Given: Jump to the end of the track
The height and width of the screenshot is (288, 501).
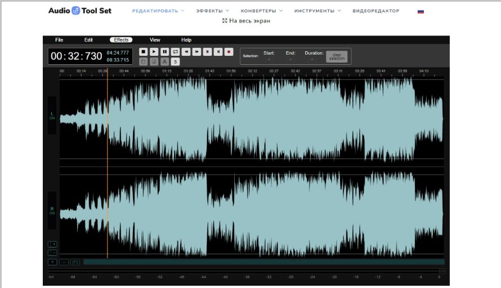Looking at the screenshot, I should 218,51.
